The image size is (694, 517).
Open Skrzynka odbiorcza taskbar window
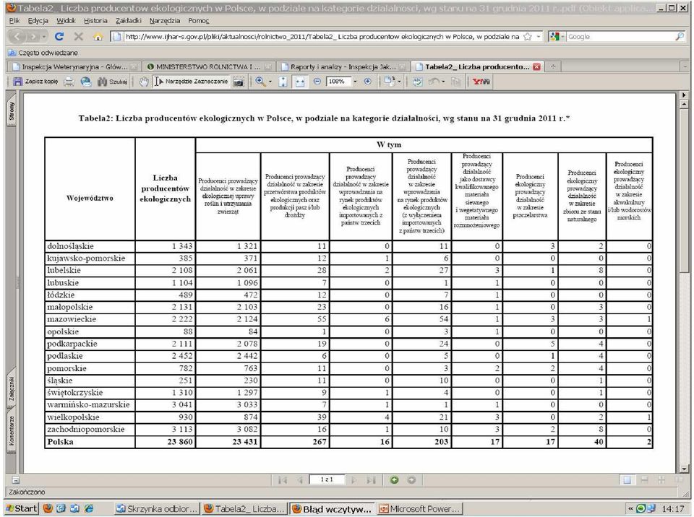coord(157,509)
